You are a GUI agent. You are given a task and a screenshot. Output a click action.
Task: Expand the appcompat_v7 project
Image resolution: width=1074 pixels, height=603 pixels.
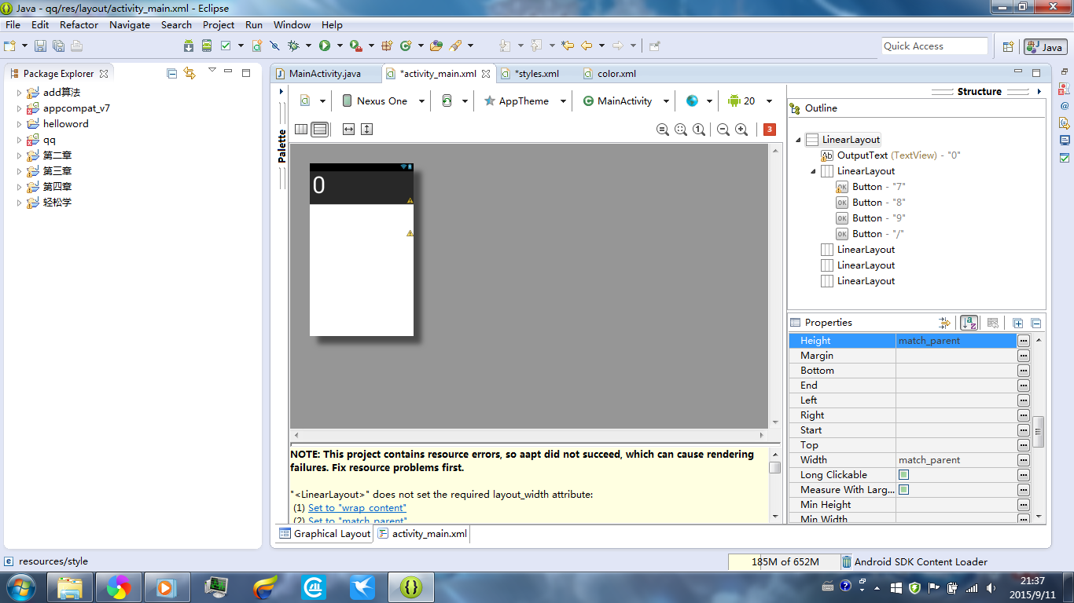click(x=20, y=108)
